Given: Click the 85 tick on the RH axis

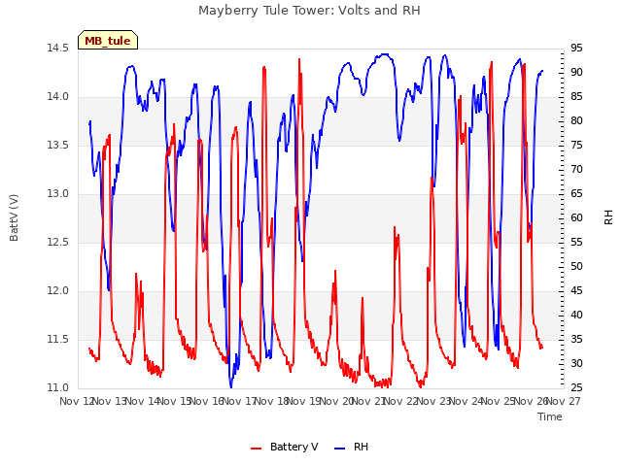Looking at the screenshot, I should tap(576, 97).
